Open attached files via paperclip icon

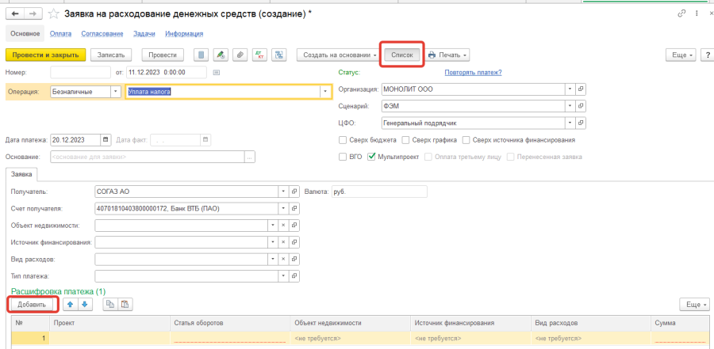point(239,55)
